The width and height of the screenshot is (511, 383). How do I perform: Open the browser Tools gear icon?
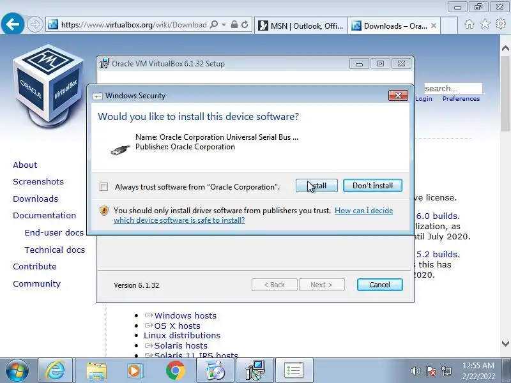(501, 24)
